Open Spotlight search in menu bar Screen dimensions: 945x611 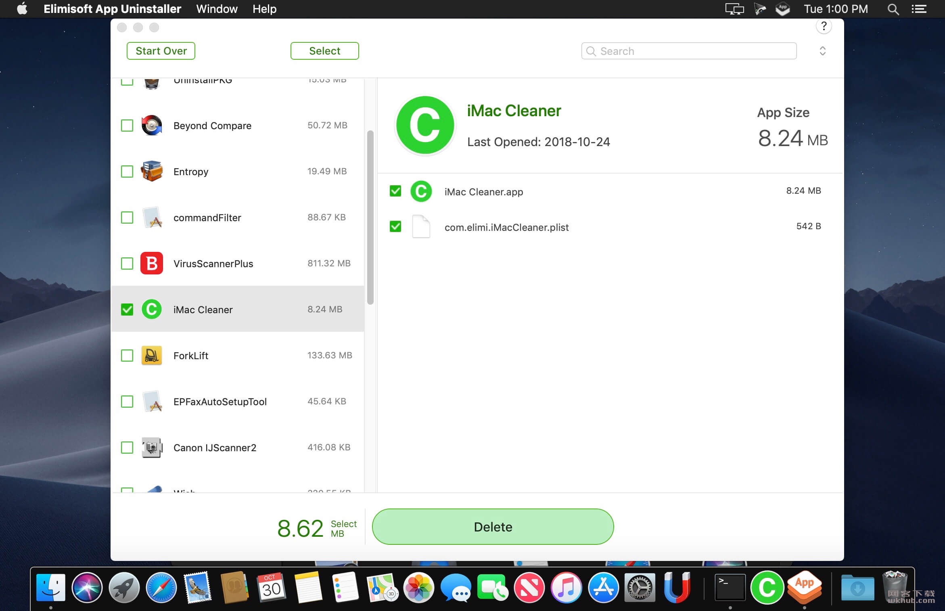(x=893, y=9)
